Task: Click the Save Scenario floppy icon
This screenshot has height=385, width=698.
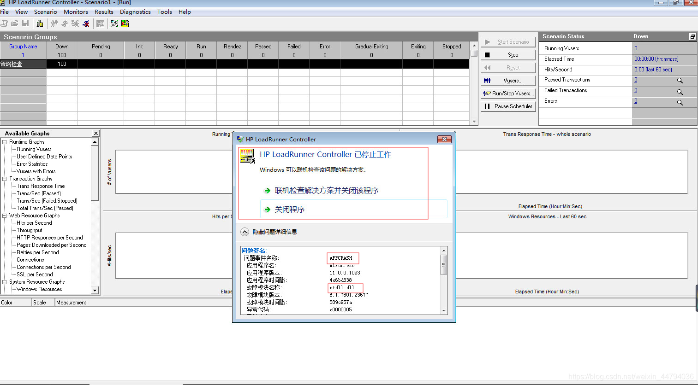Action: pyautogui.click(x=25, y=23)
